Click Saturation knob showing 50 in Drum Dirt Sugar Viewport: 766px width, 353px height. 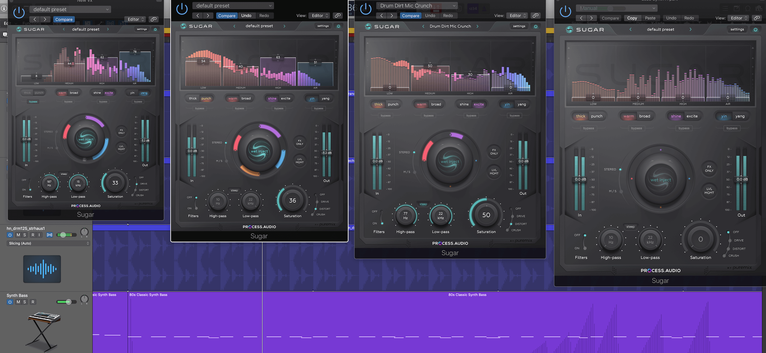pyautogui.click(x=486, y=215)
